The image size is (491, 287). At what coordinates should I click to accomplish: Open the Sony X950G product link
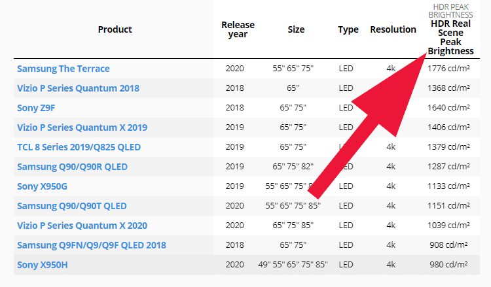coord(42,186)
